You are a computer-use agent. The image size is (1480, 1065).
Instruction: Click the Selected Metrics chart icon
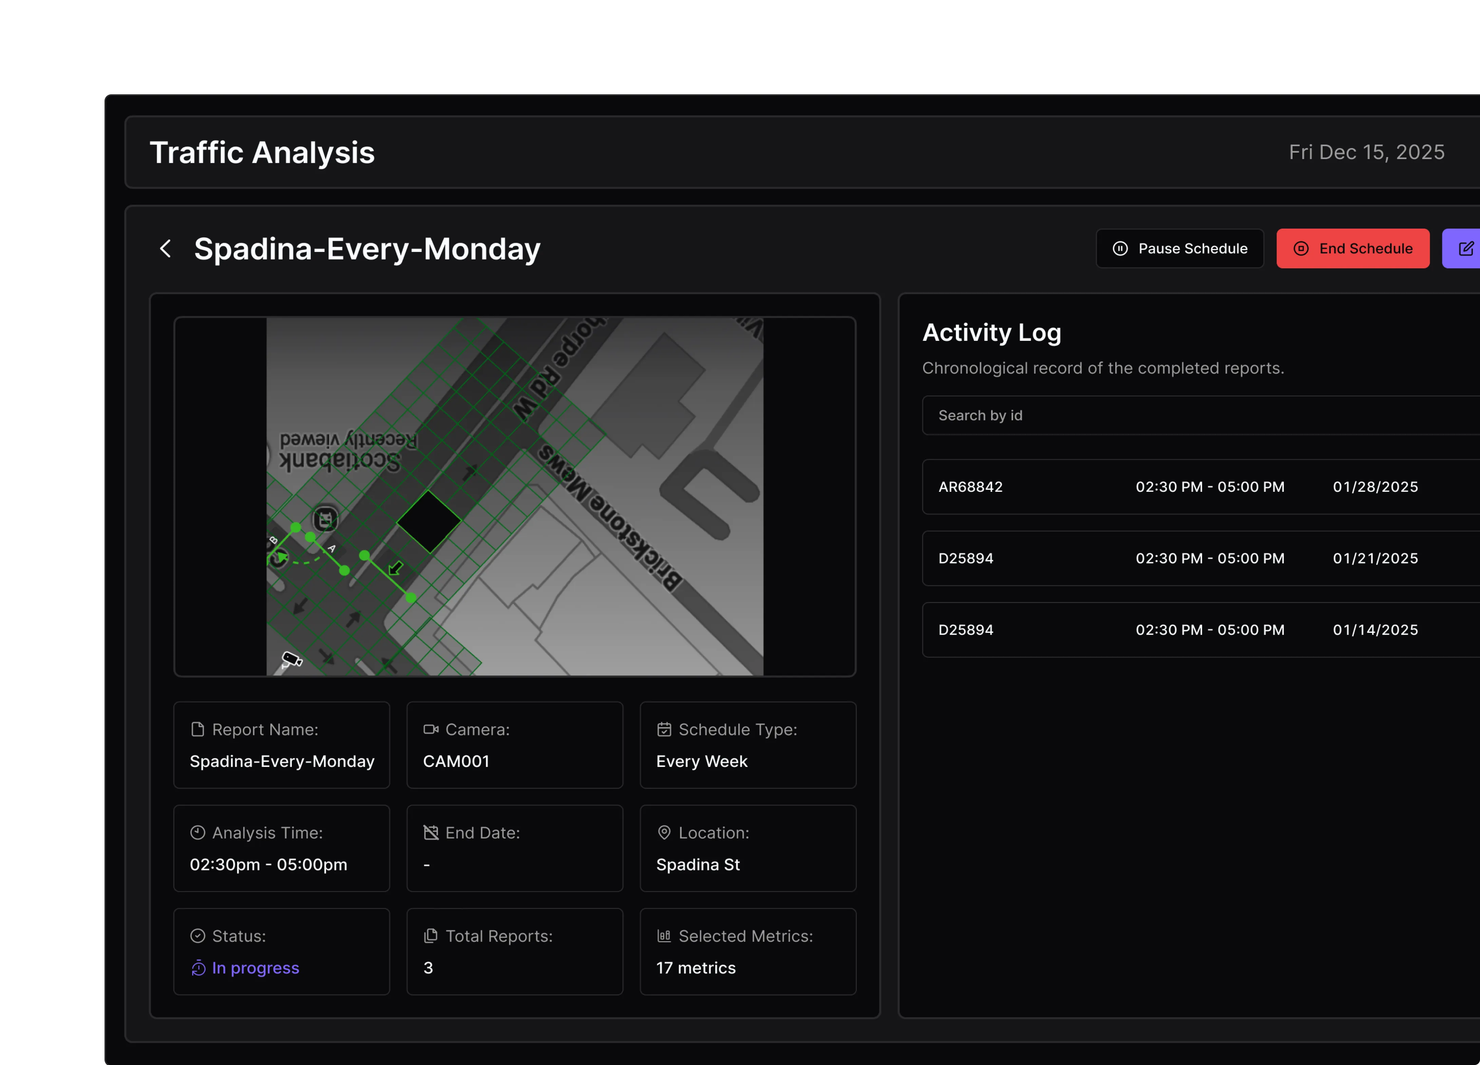coord(664,936)
